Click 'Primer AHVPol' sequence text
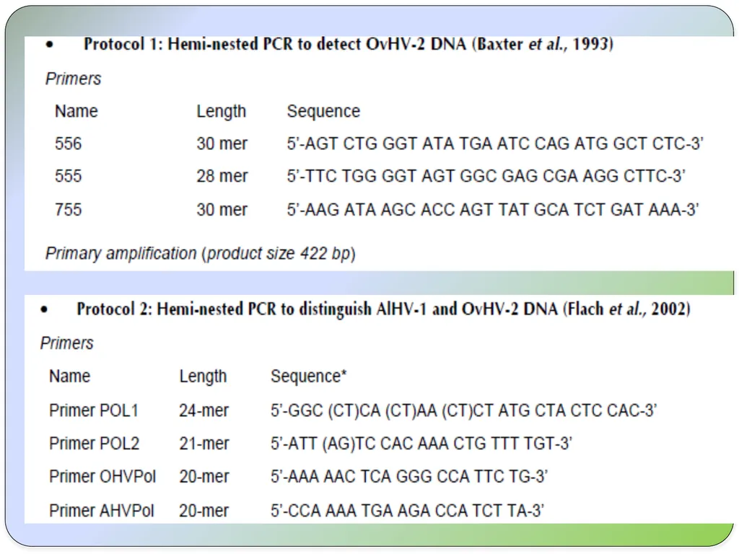 [407, 511]
